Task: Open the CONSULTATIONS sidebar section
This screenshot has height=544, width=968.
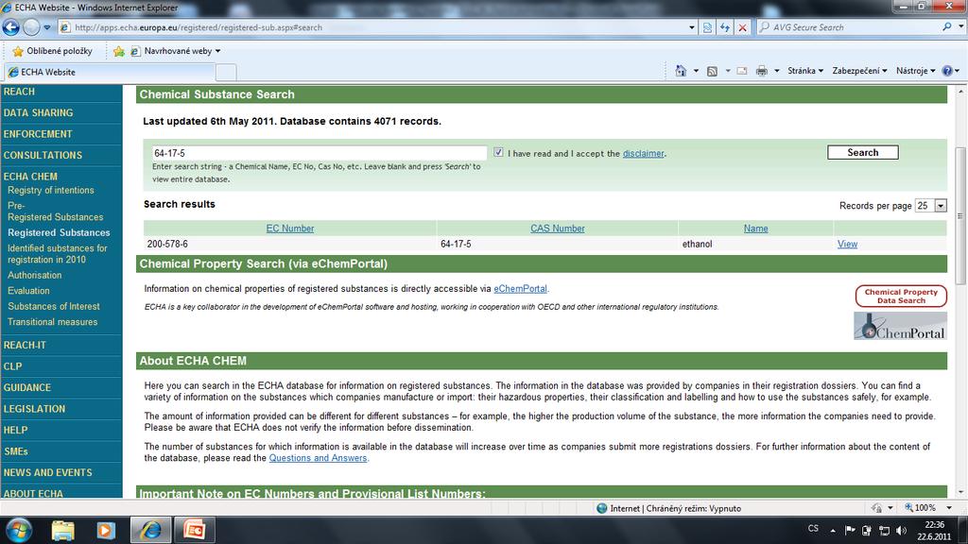Action: click(x=43, y=156)
